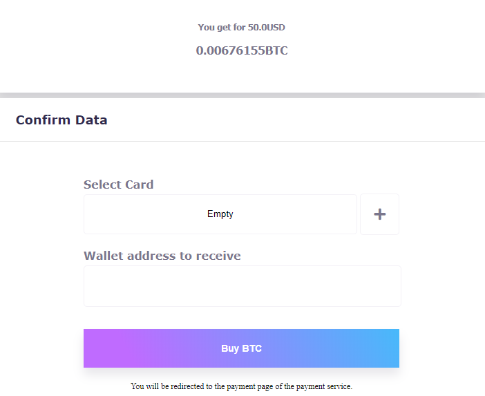Click the horizontal line below Confirm Data

tap(242, 141)
